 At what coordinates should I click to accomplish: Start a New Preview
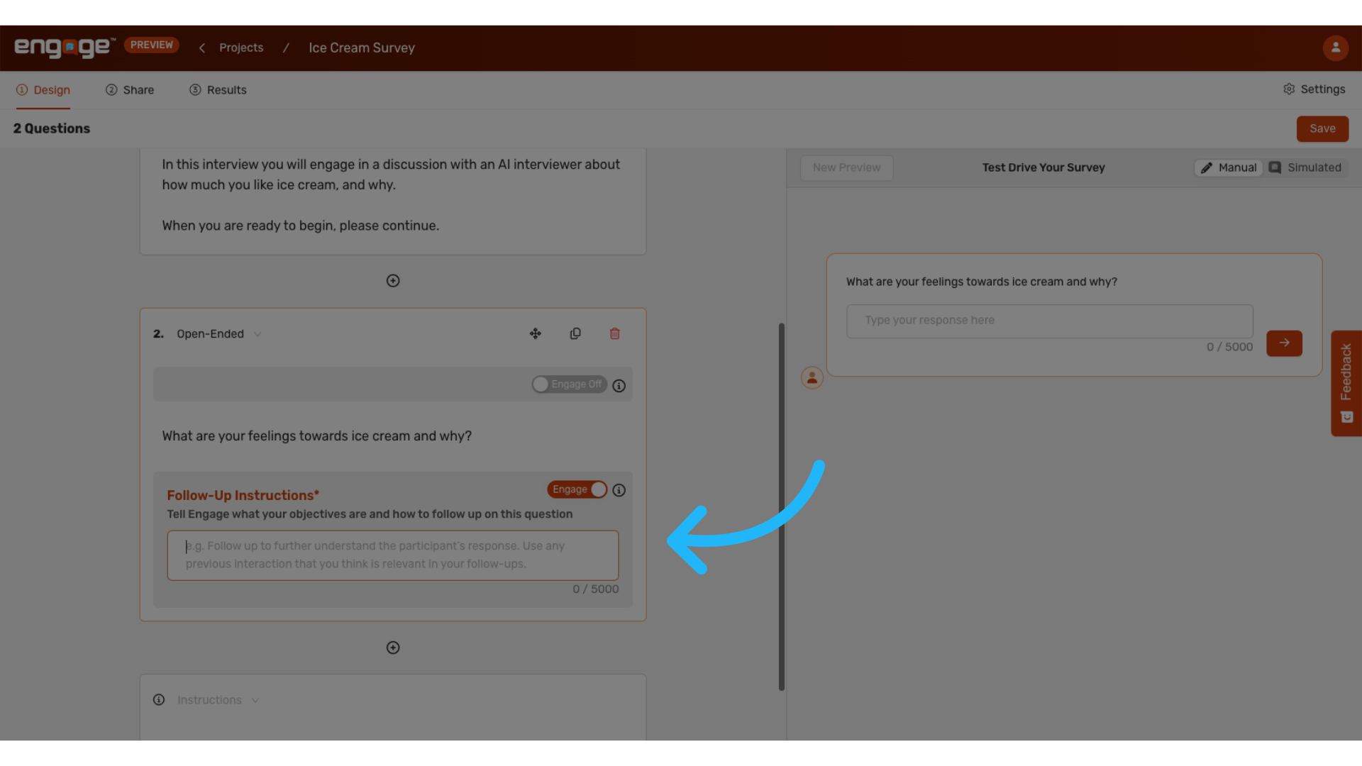click(846, 168)
